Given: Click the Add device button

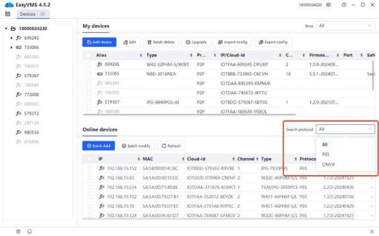Looking at the screenshot, I should (x=99, y=42).
